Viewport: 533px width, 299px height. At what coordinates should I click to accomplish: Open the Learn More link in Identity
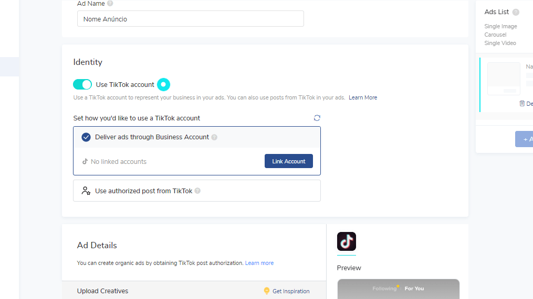click(363, 97)
